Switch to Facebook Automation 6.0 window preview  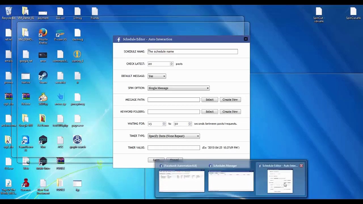coord(181,181)
